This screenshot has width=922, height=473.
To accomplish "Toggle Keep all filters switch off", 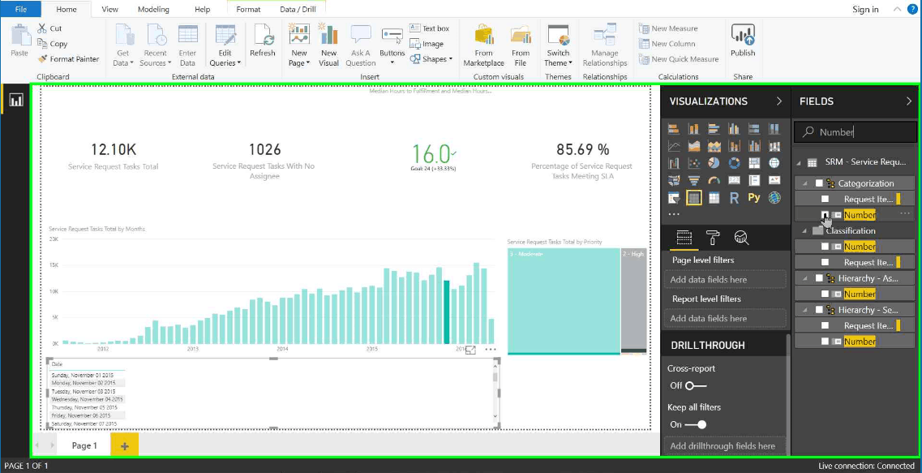I will (696, 424).
